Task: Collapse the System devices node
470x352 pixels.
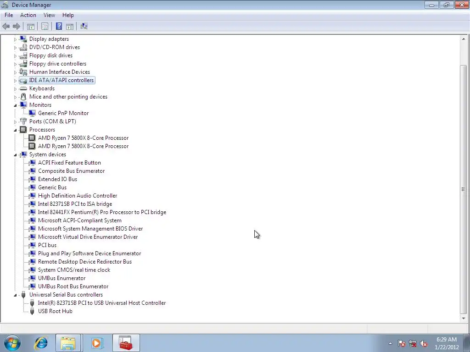Action: [x=15, y=155]
